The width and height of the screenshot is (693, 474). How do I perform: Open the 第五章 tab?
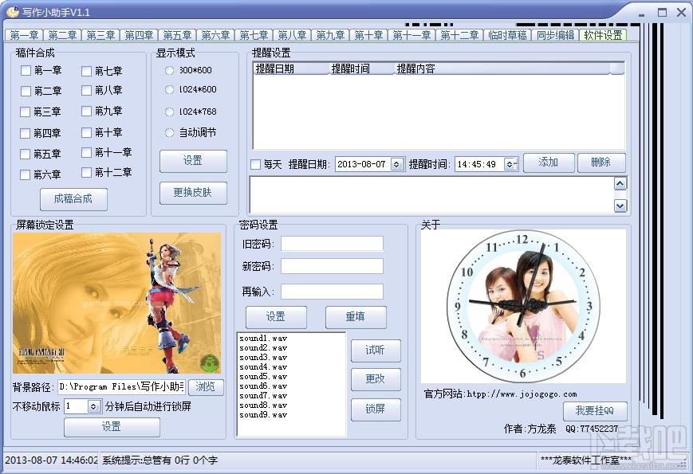click(x=177, y=35)
